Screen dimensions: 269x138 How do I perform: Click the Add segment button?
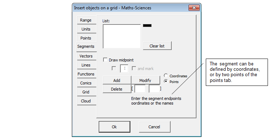click(x=117, y=80)
